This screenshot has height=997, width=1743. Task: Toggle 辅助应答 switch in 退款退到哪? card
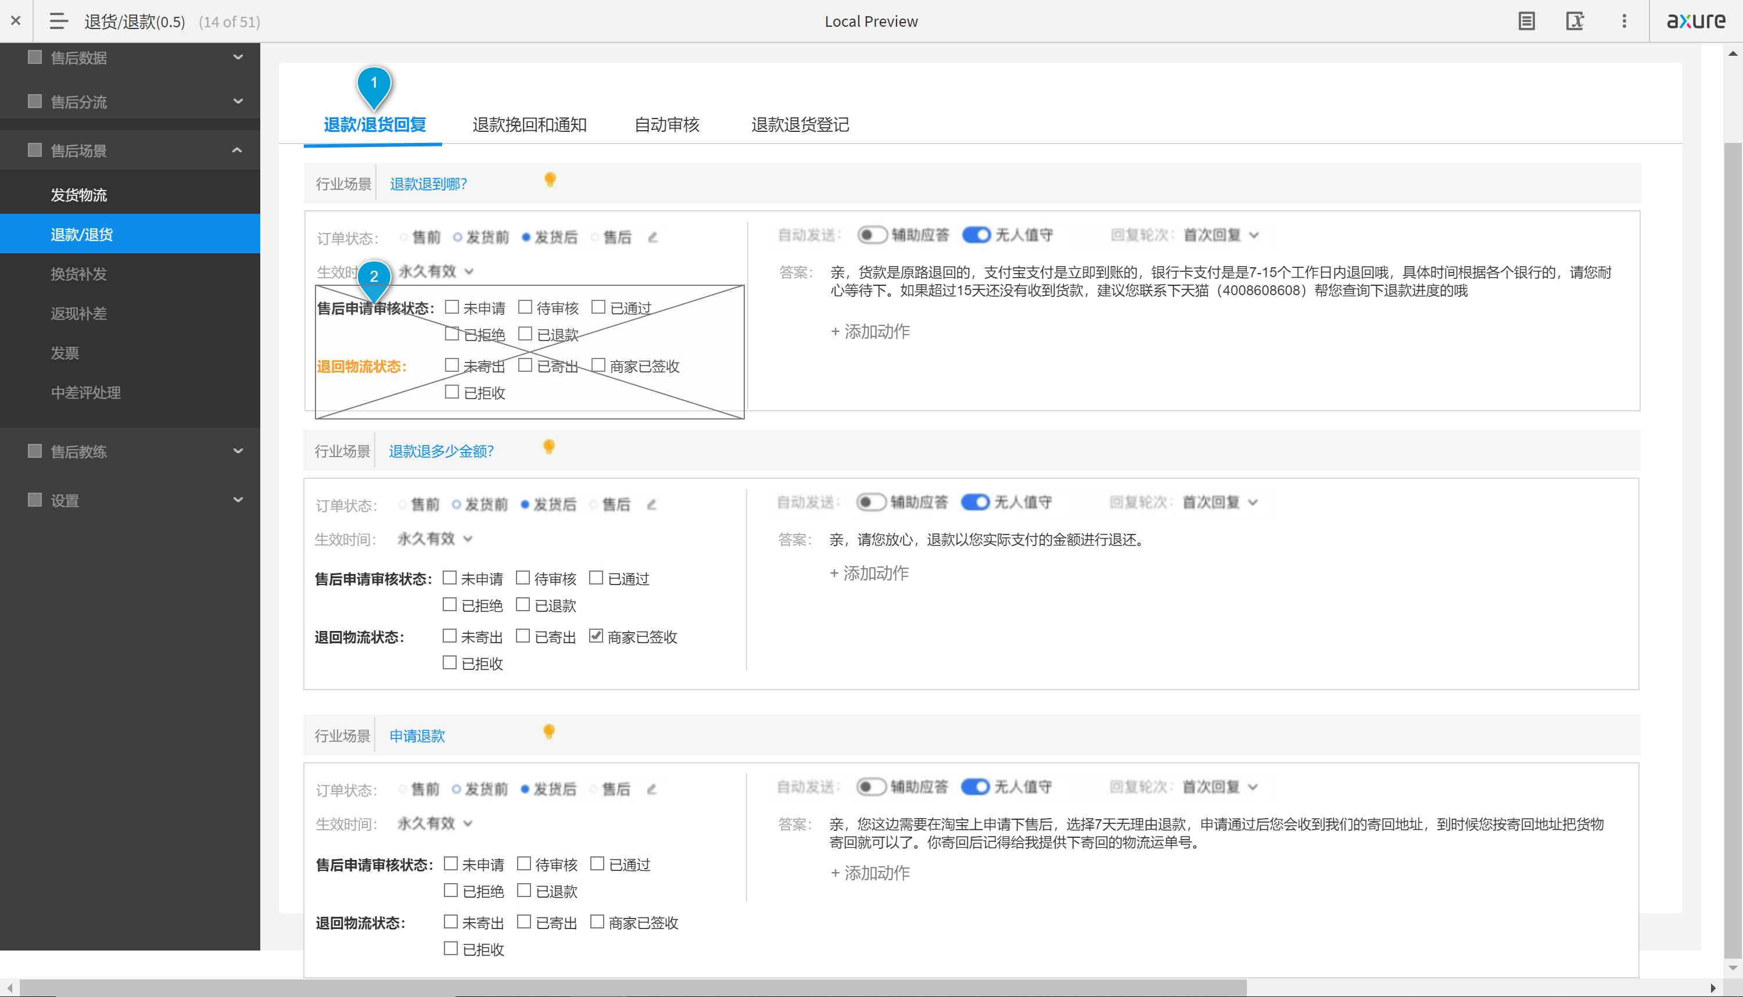click(x=871, y=235)
